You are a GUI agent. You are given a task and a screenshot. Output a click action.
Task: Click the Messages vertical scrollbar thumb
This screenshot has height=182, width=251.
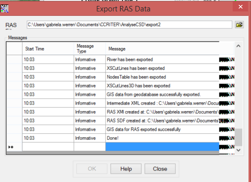pyautogui.click(x=238, y=137)
